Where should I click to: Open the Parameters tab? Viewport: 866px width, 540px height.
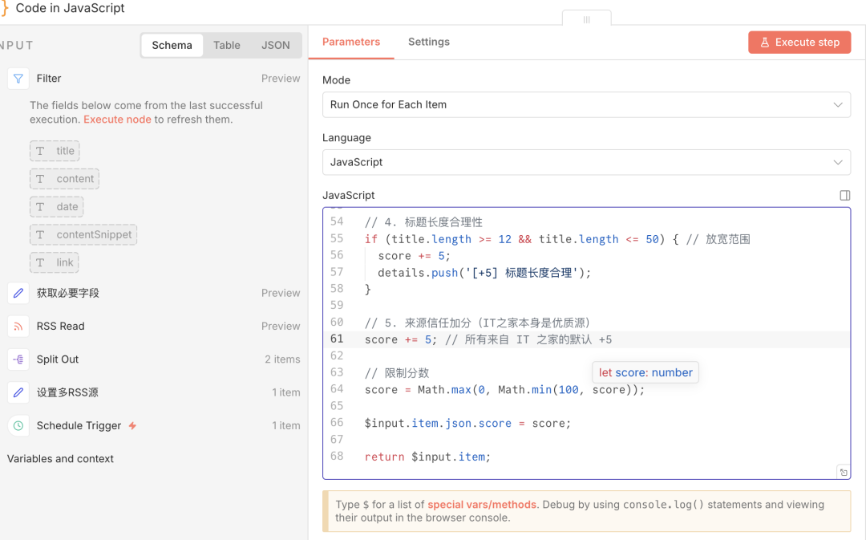[351, 42]
